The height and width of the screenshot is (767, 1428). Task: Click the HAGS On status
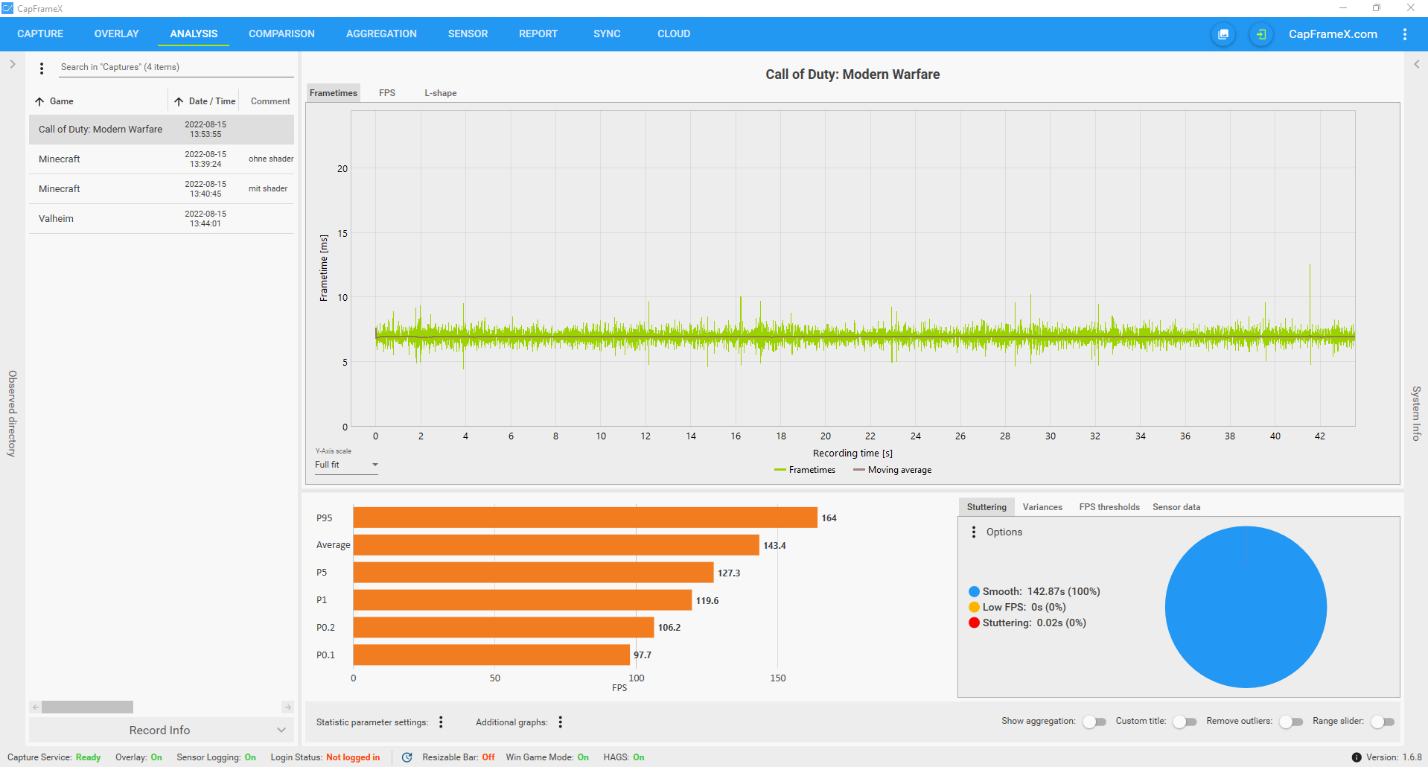point(639,757)
